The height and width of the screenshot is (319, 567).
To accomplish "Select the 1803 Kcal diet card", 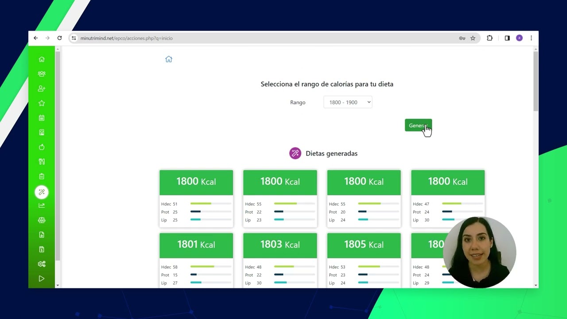I will (x=280, y=261).
